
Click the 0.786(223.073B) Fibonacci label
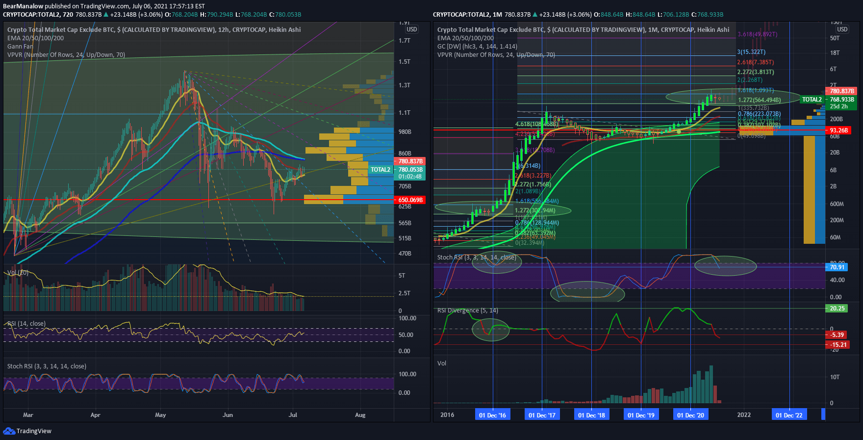760,114
